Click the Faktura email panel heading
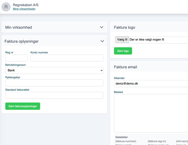 tap(126, 67)
